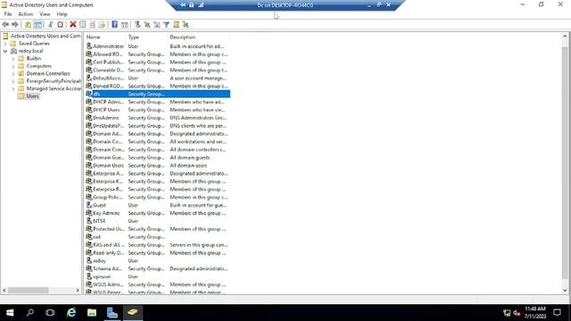Expand the Managed Service Accounts arrow

[13, 89]
